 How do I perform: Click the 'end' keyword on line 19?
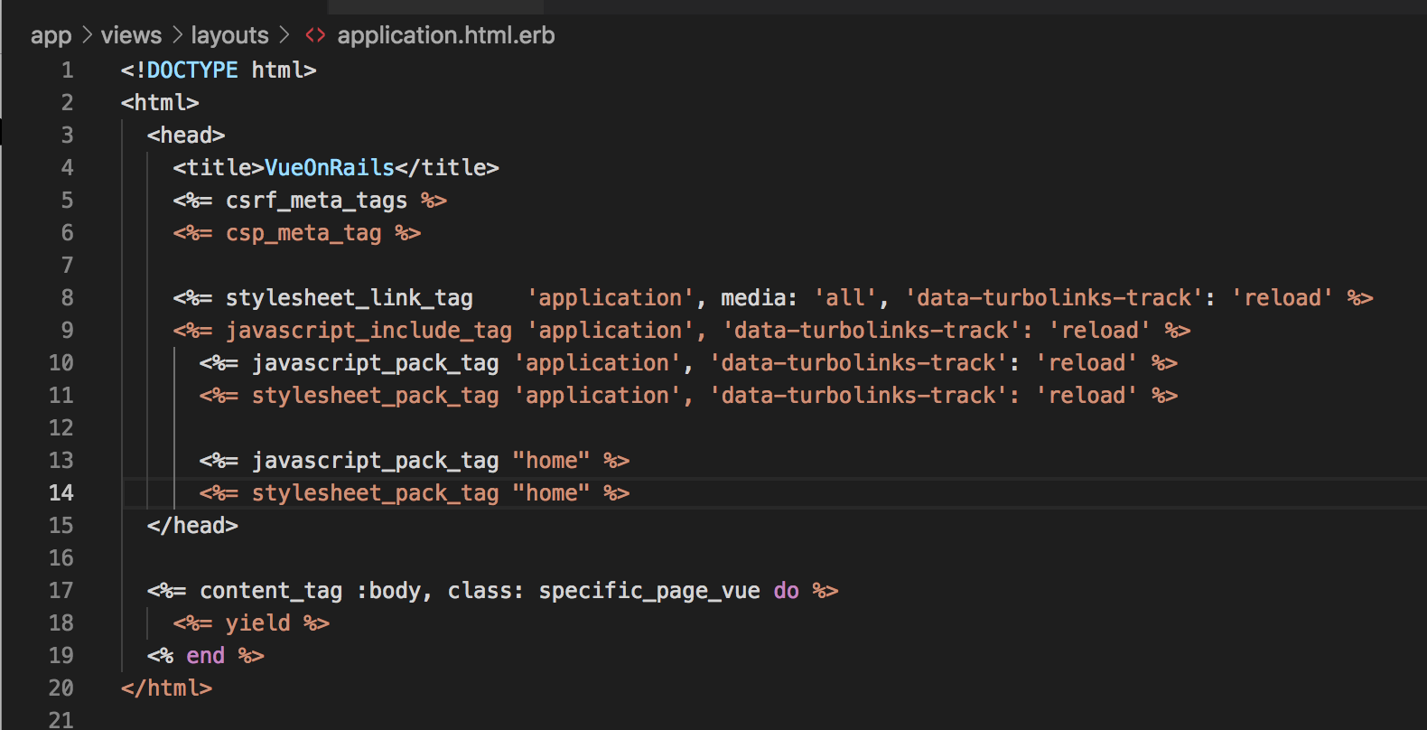[x=205, y=656]
